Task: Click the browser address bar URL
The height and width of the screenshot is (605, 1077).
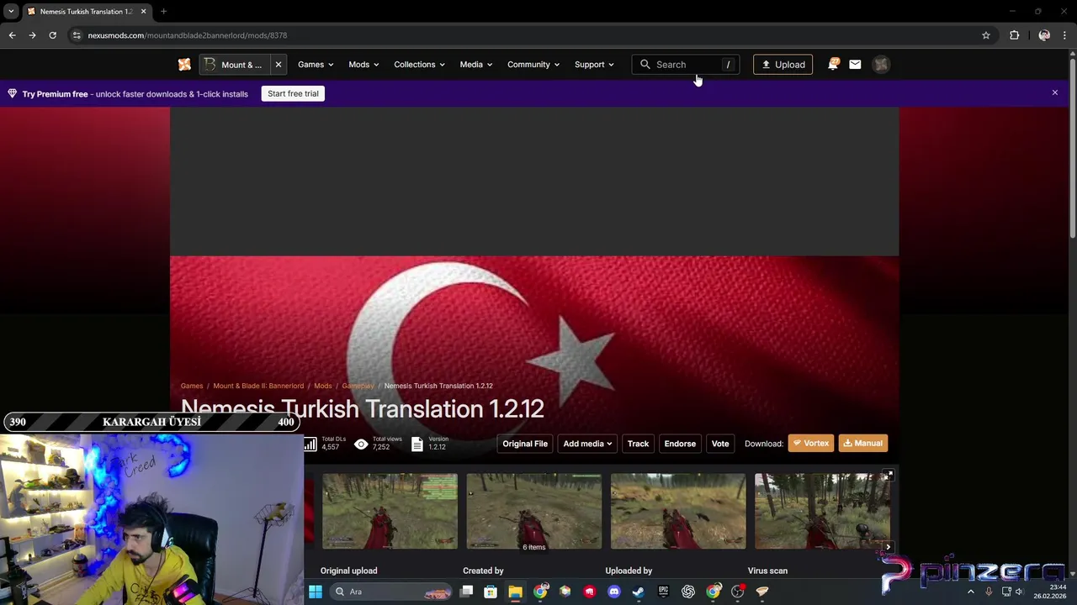Action: click(x=188, y=35)
